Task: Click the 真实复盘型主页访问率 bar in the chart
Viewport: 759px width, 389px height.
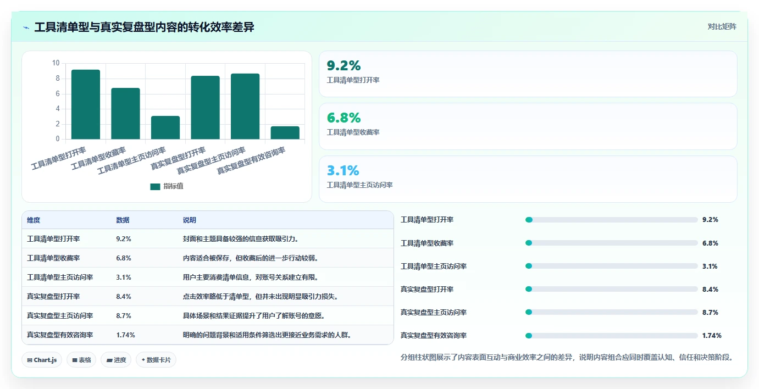Action: [245, 107]
